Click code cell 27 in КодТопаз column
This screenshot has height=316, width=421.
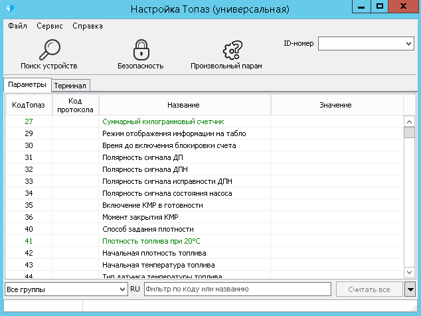(29, 121)
